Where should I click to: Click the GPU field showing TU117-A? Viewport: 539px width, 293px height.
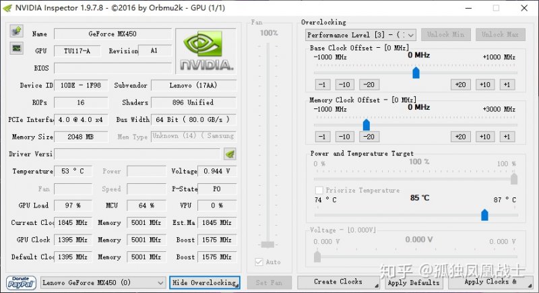pos(77,51)
